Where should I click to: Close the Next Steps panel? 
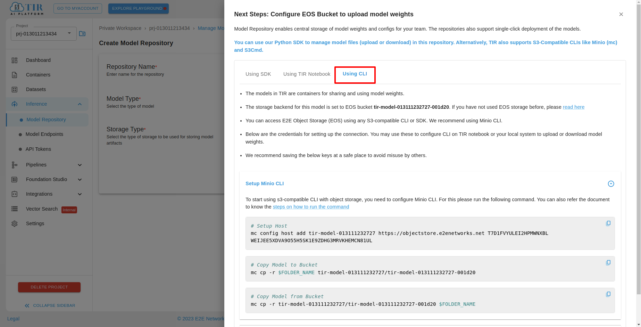coord(621,14)
